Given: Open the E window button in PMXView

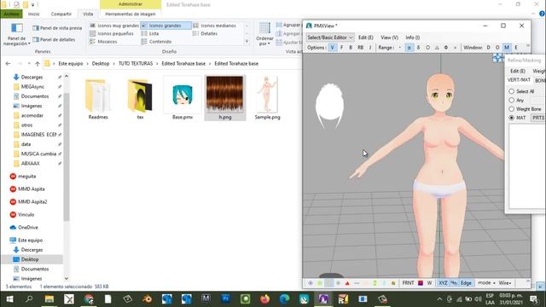Looking at the screenshot, I should (516, 48).
